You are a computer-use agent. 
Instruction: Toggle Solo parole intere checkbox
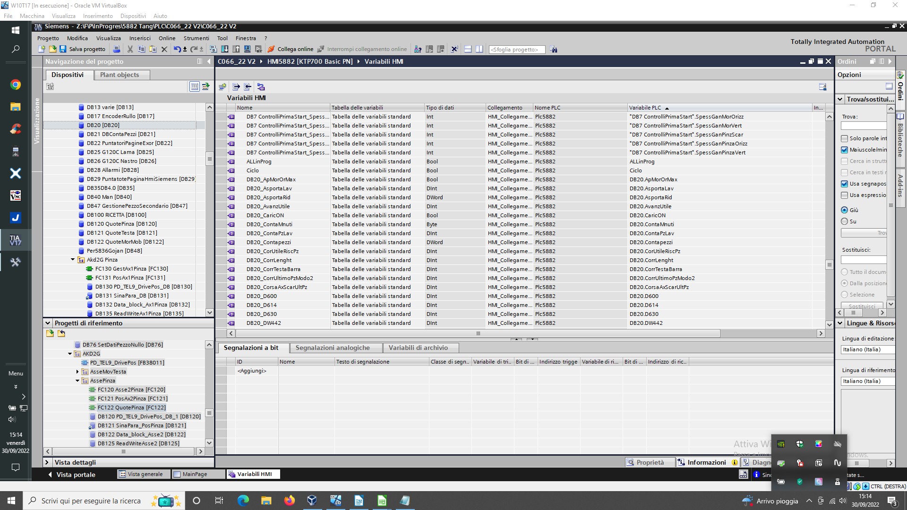pyautogui.click(x=845, y=138)
